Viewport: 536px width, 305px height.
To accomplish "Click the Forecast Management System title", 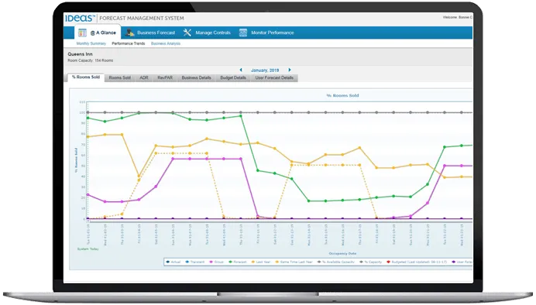I will 142,18.
